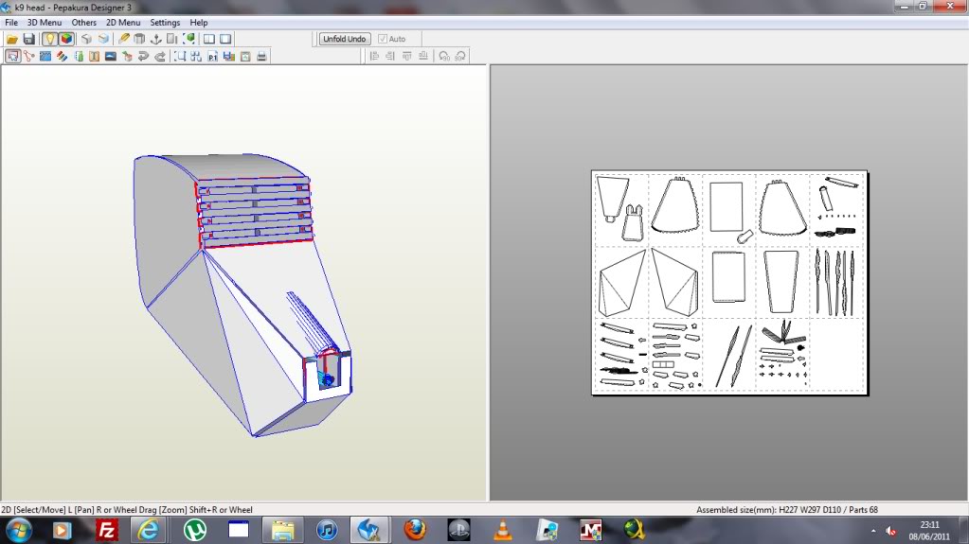
Task: Click the pencil edge tool icon
Action: point(124,39)
